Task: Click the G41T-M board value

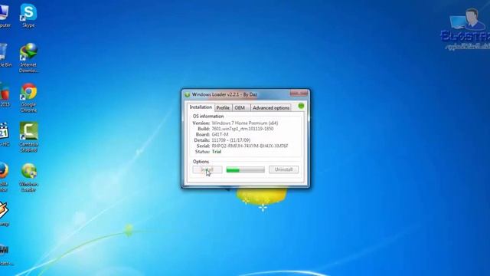Action: point(220,134)
